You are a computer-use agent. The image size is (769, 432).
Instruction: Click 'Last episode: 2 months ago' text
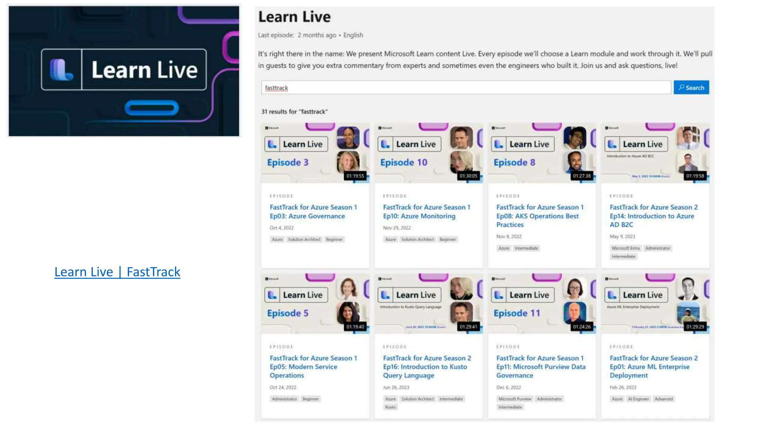point(297,35)
